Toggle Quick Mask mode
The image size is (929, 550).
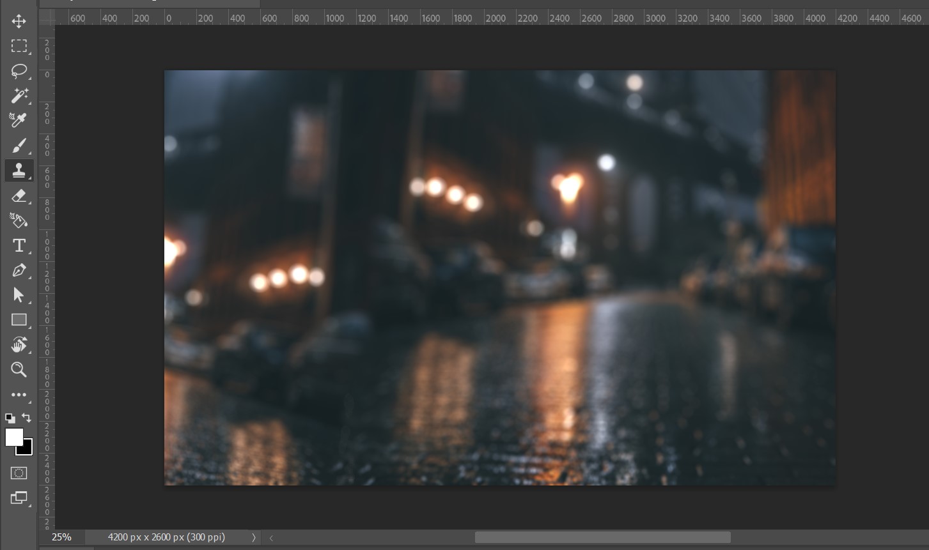19,473
